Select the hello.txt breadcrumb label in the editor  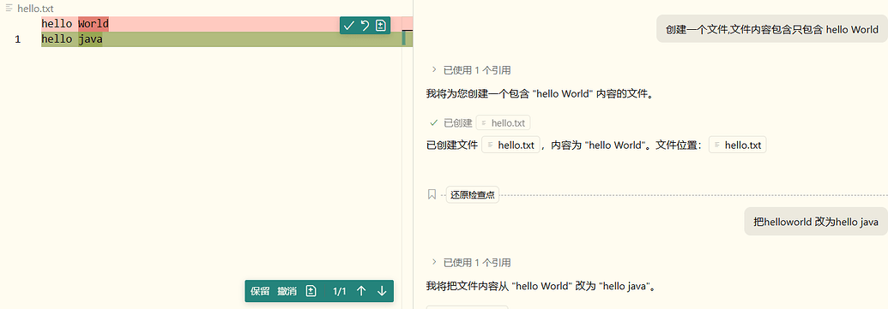click(36, 9)
